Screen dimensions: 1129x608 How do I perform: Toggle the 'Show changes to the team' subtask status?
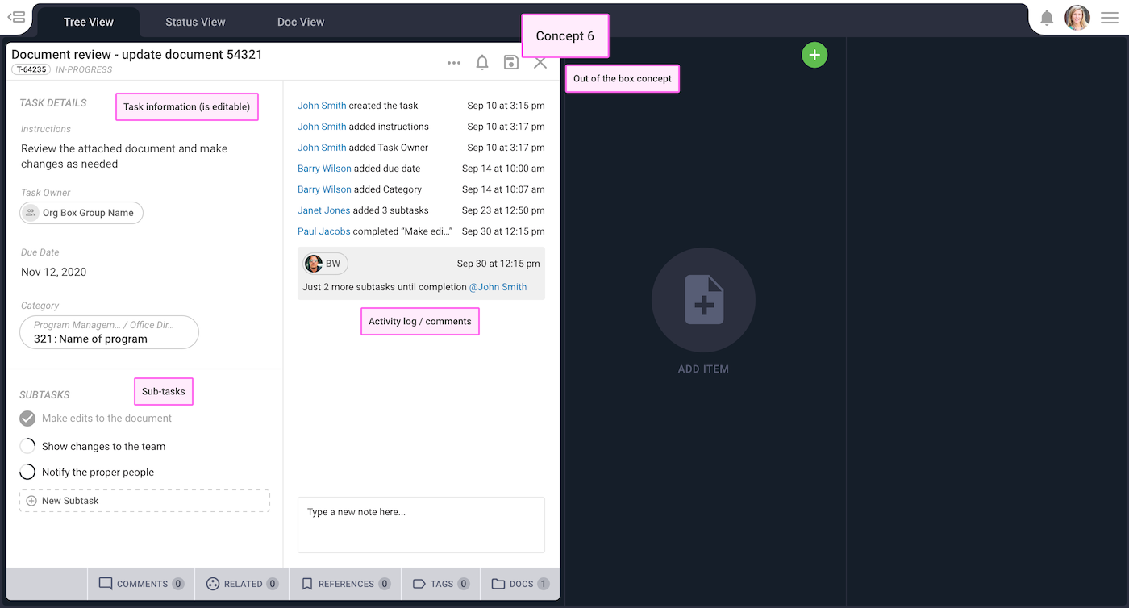click(27, 446)
